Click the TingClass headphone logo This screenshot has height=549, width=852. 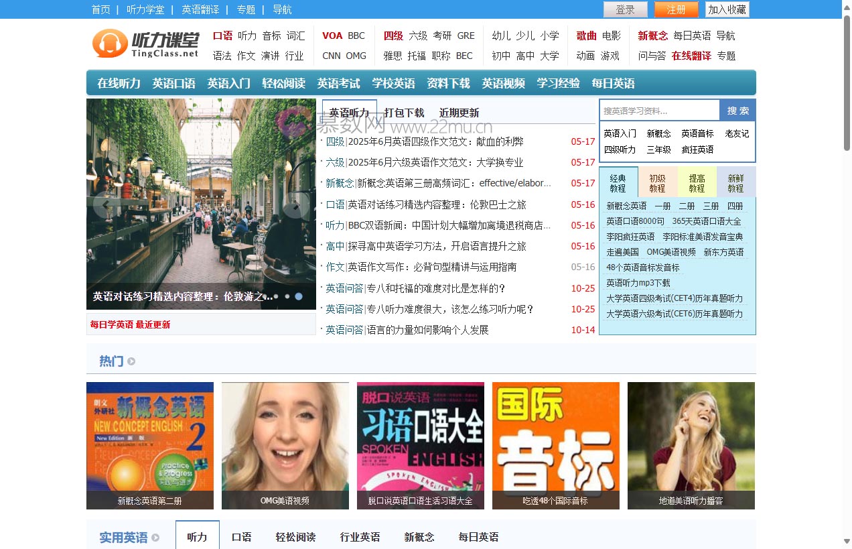[x=146, y=44]
